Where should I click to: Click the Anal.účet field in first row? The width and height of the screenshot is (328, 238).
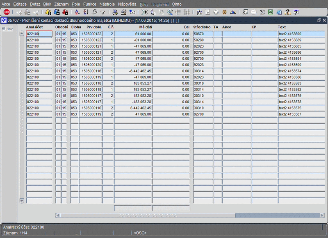39,34
